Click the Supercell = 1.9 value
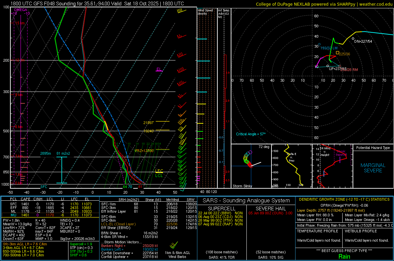 point(81,244)
